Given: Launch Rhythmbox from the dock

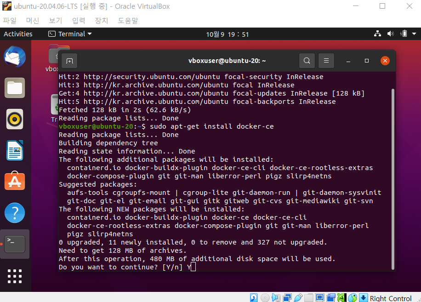Looking at the screenshot, I should point(15,119).
